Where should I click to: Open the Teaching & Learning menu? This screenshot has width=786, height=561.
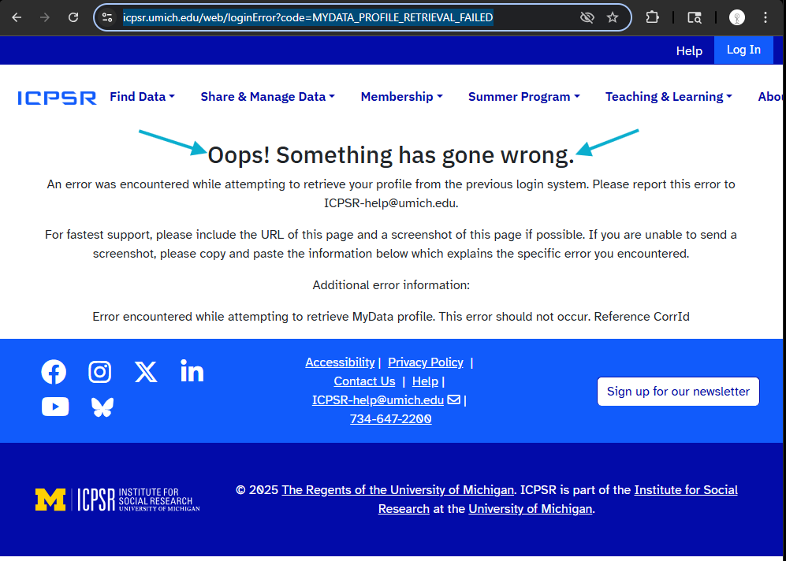coord(669,97)
